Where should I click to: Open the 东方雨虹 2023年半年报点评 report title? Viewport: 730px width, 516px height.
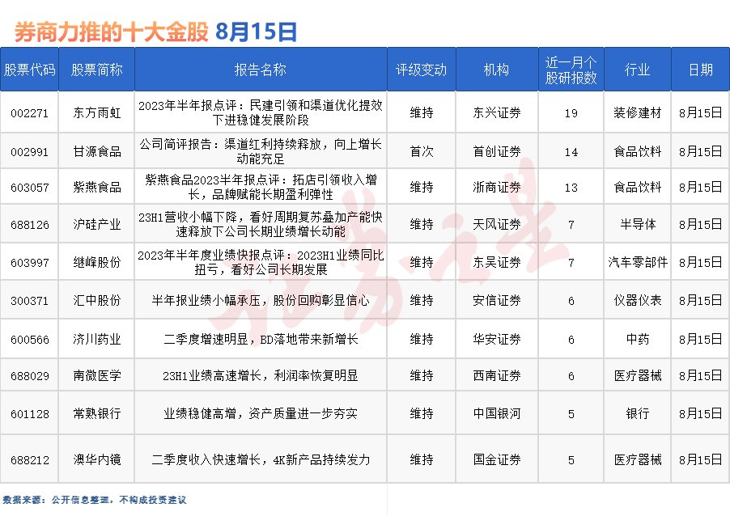pyautogui.click(x=261, y=112)
